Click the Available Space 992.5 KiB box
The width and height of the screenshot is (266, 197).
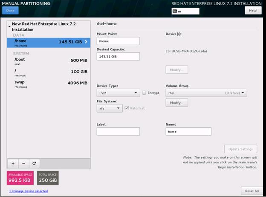20,178
